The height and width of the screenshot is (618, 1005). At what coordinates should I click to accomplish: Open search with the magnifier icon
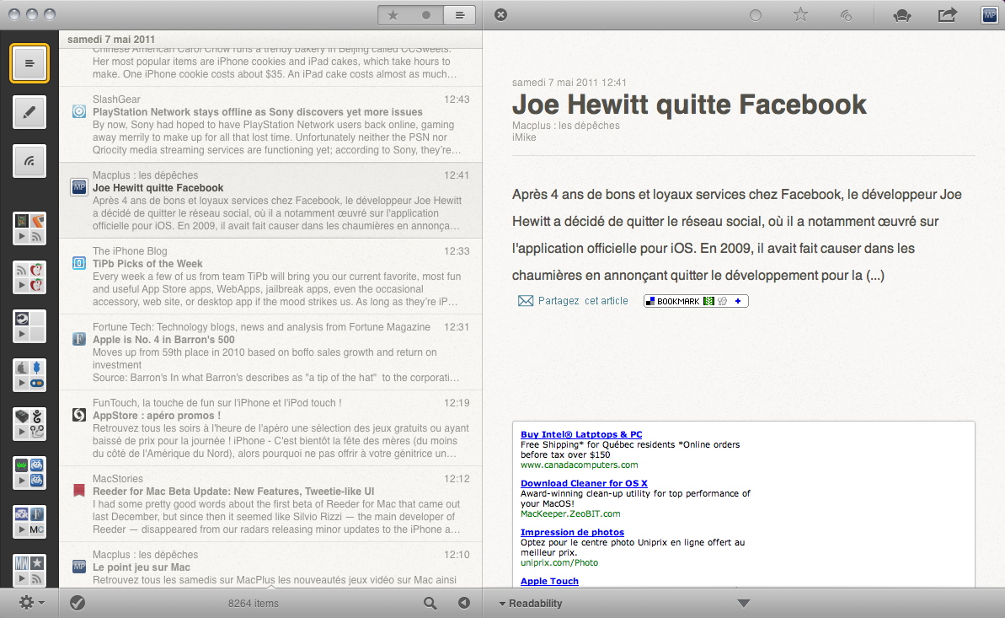point(430,603)
